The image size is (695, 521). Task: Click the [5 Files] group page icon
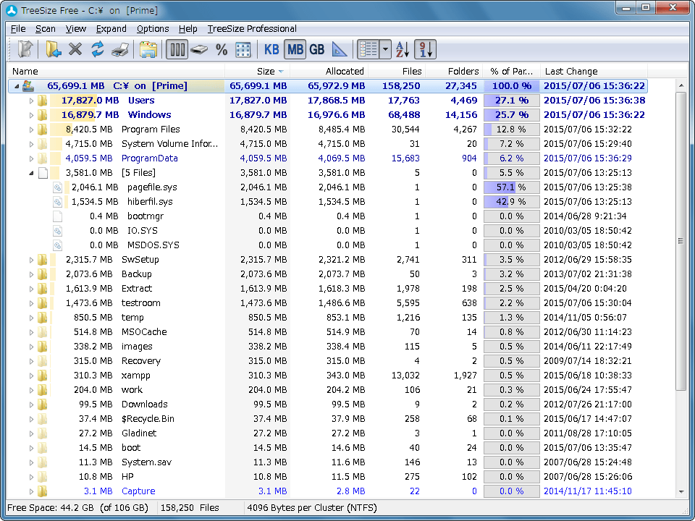[x=43, y=173]
